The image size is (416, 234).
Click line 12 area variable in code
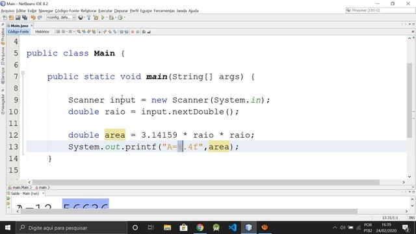click(115, 135)
